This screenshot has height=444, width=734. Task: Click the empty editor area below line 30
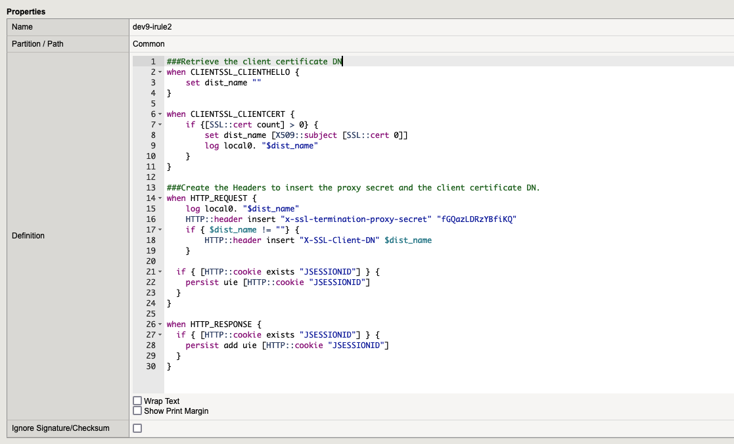pyautogui.click(x=447, y=382)
